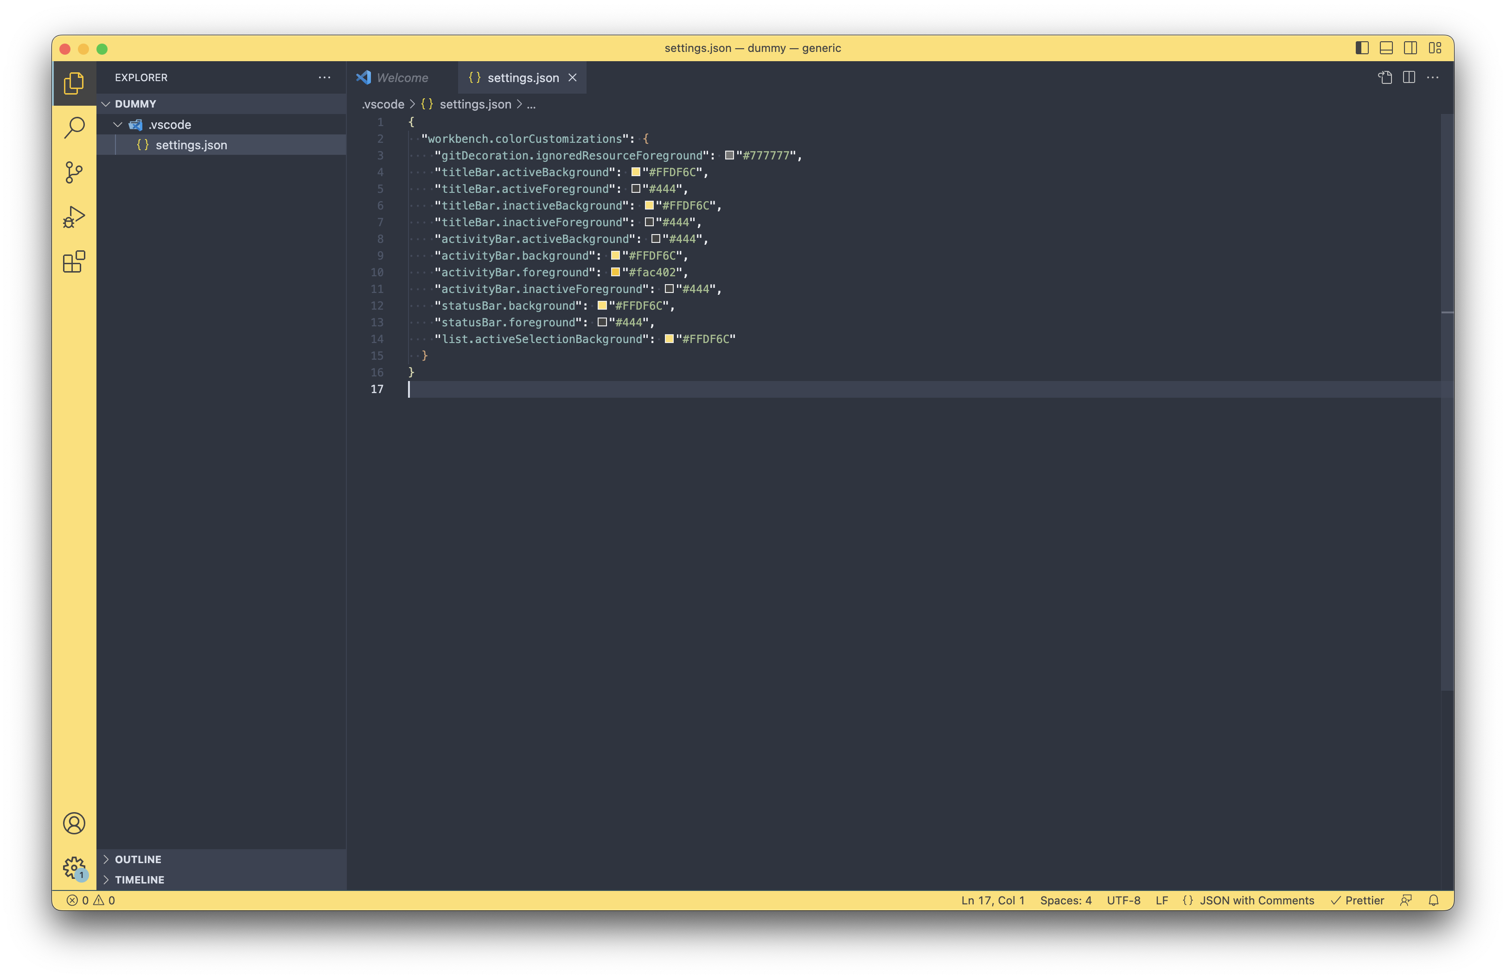This screenshot has width=1506, height=979.
Task: Click the macOS green zoom button
Action: (102, 49)
